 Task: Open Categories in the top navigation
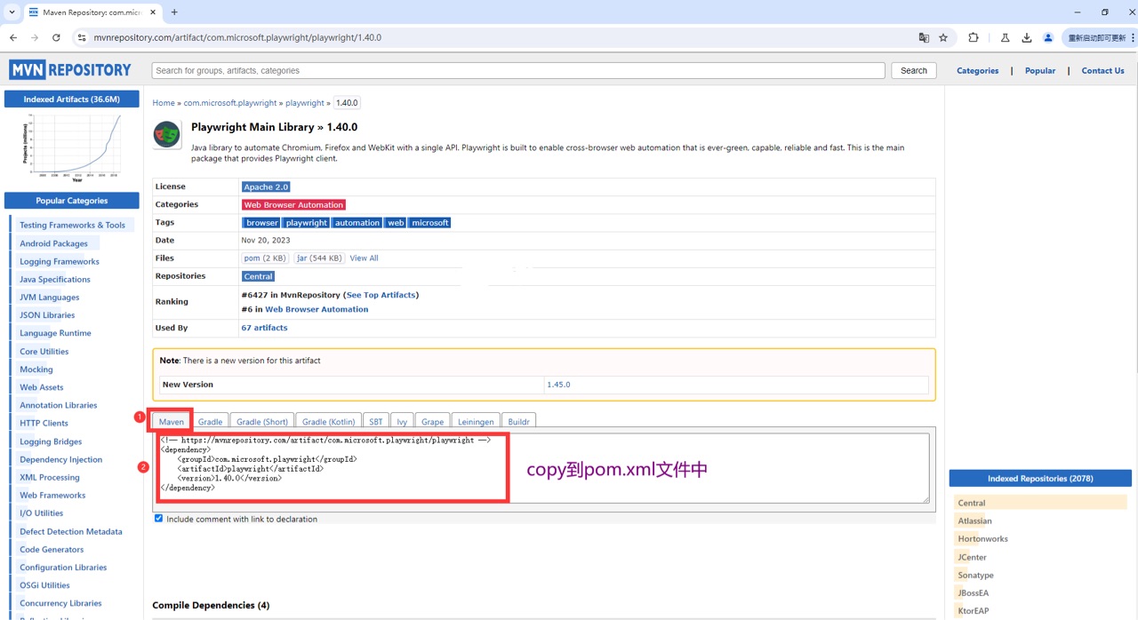(977, 70)
